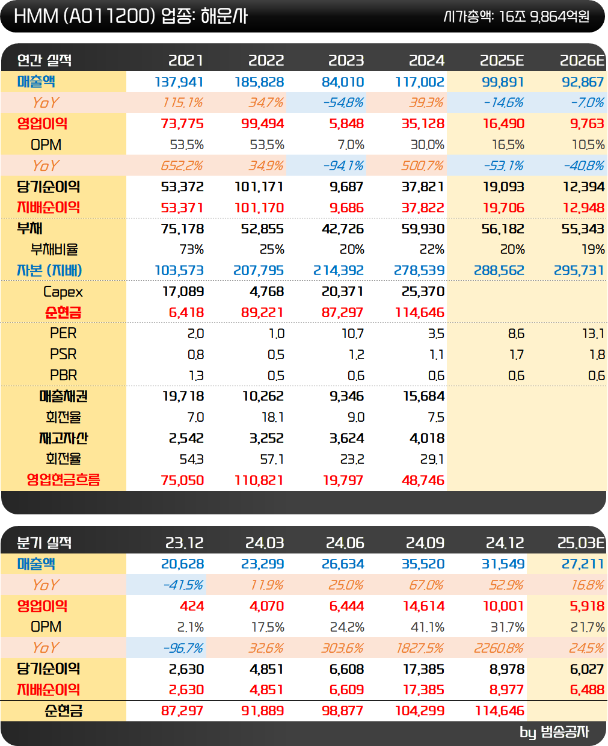The image size is (608, 746).
Task: Select quarterly YoY value 2260.8%
Action: click(499, 649)
